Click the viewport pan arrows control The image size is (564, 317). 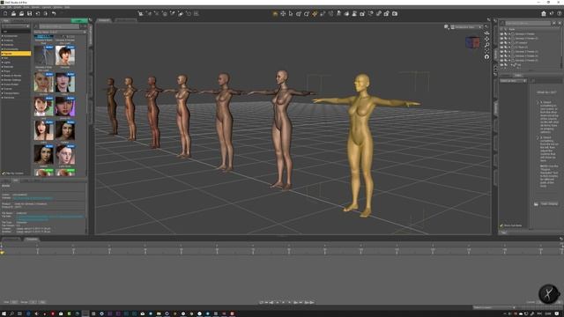486,39
